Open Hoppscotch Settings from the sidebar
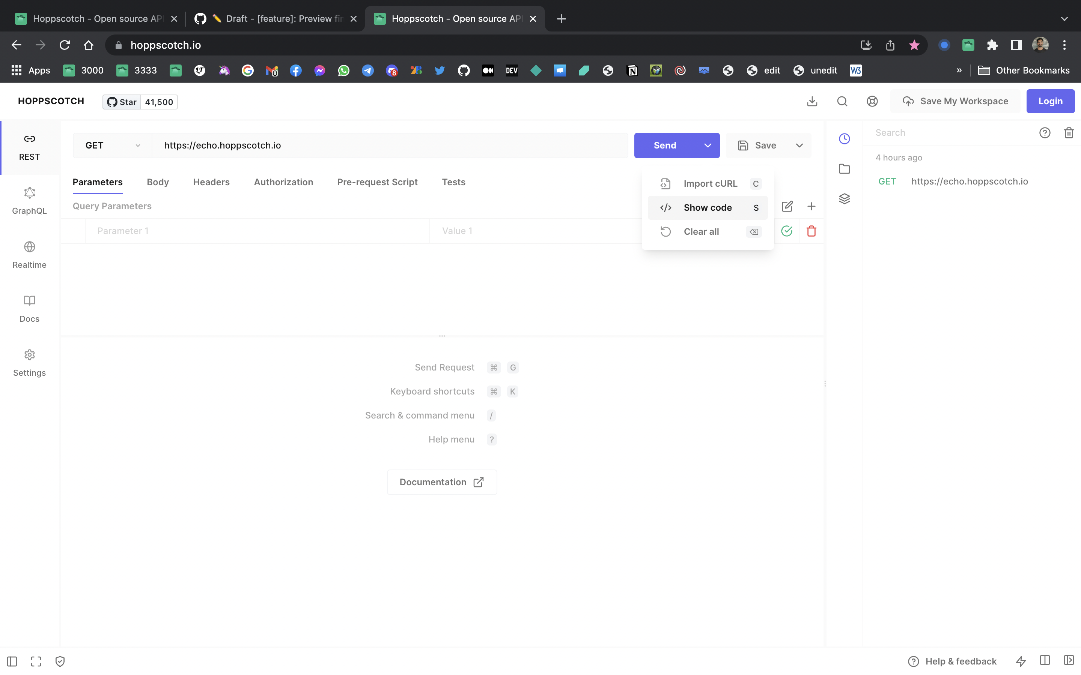The image size is (1081, 675). [x=29, y=363]
